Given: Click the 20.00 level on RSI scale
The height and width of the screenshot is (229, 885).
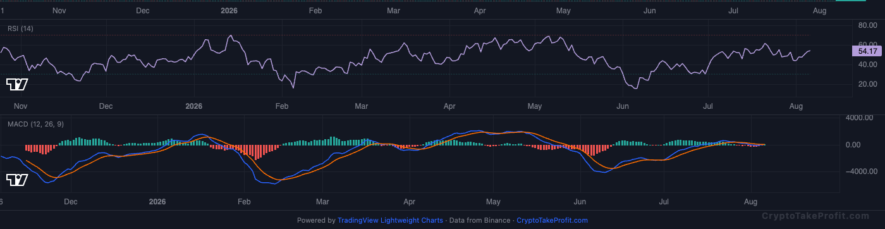Looking at the screenshot, I should [x=868, y=84].
